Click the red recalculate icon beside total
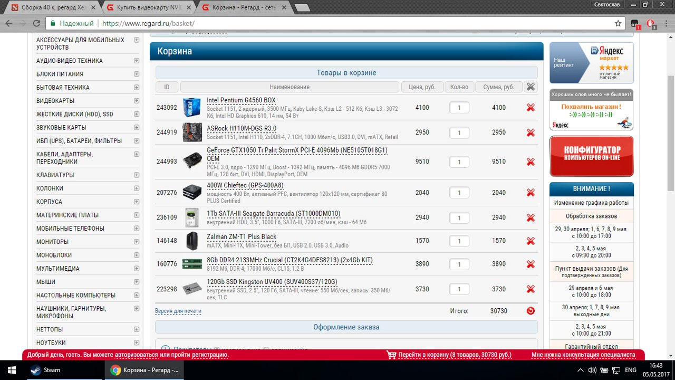Viewport: 675px width, 380px height. pos(531,311)
